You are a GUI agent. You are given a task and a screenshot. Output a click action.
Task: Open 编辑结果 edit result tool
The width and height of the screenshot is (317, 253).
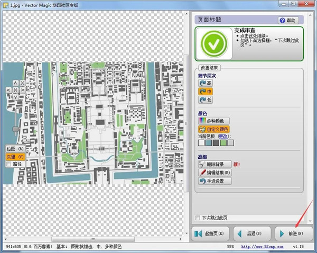click(215, 173)
